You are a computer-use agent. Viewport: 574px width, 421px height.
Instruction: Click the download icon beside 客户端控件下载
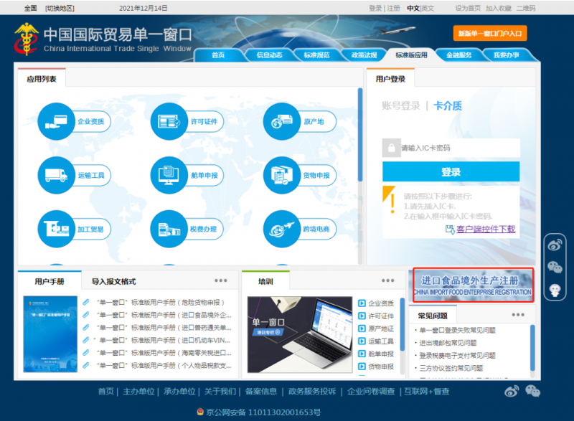450,229
